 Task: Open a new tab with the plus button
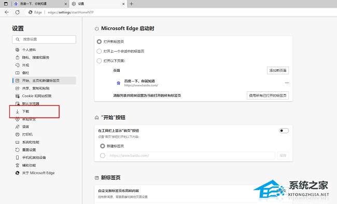click(x=132, y=4)
